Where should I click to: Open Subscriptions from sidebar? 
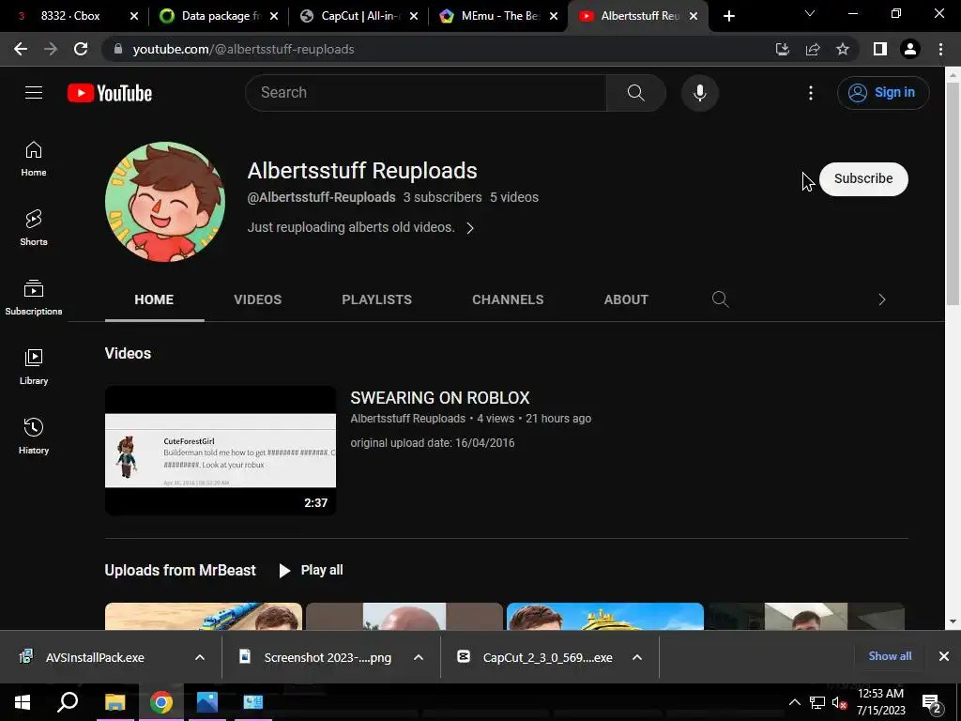[34, 298]
